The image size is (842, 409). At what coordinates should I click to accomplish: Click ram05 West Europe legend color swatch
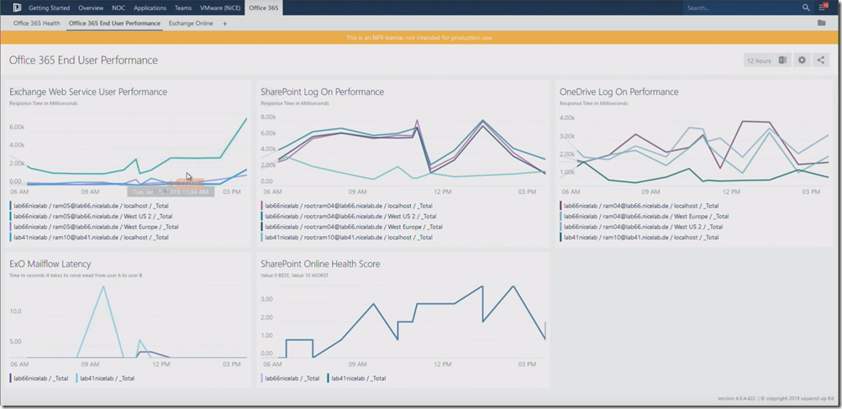pos(11,227)
